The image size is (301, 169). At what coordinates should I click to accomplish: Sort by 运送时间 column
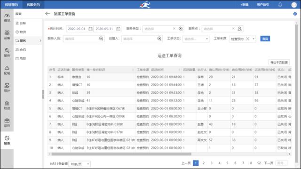point(179,70)
